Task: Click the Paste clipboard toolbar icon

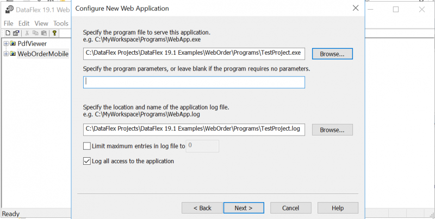Action: (x=43, y=33)
